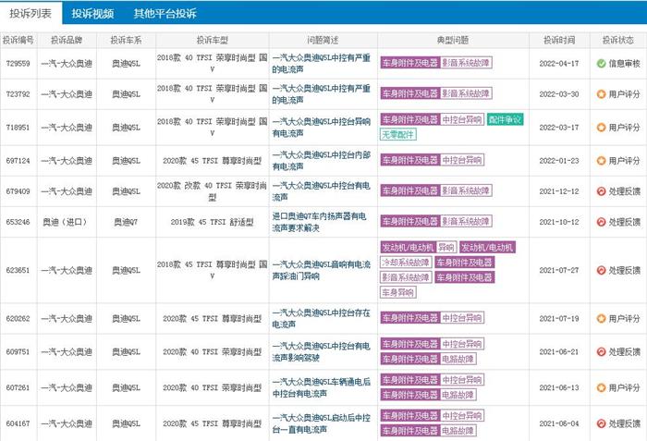Open the 其他平台投诉 tab
This screenshot has width=647, height=441.
coord(165,14)
